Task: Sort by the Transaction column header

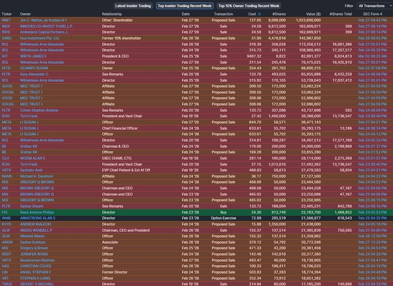Action: 223,14
